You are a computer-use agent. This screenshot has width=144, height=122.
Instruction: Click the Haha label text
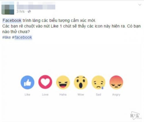63,95
